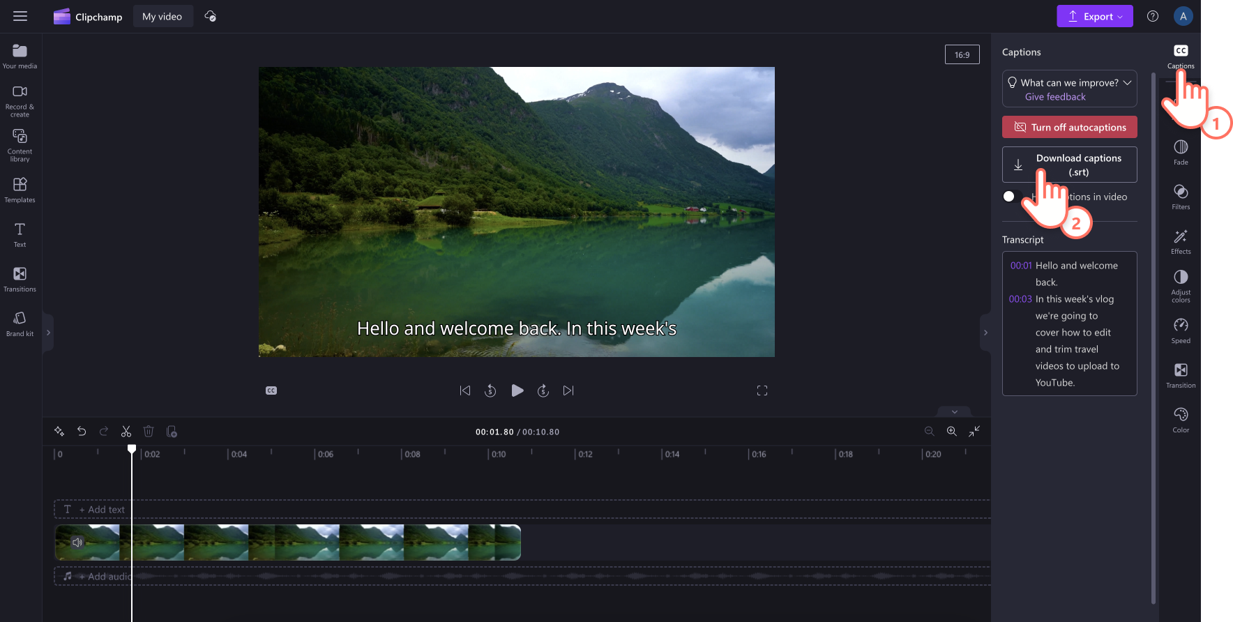Open the Content library
Viewport: 1233px width, 622px height.
(x=20, y=145)
